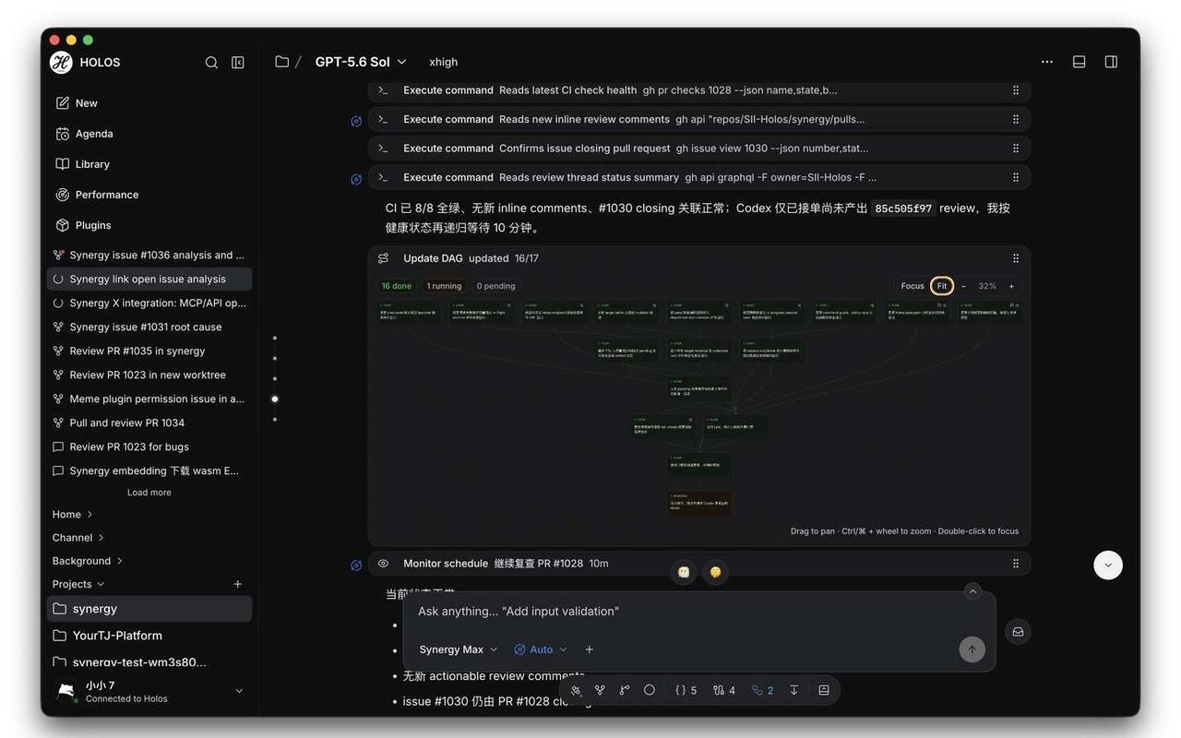The width and height of the screenshot is (1181, 738).
Task: Open the inbox tray icon beside composer
Action: [x=1018, y=632]
